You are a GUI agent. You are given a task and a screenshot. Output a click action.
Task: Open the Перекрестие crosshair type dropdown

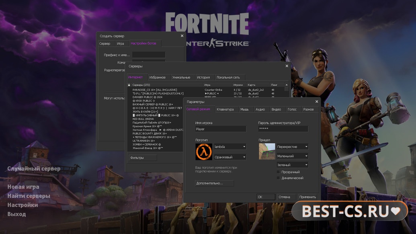(x=292, y=147)
